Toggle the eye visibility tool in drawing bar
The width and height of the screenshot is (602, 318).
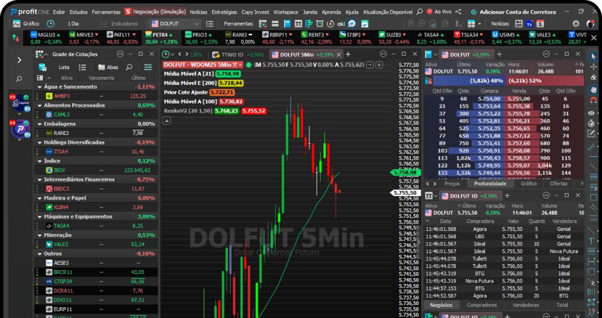pos(592,113)
